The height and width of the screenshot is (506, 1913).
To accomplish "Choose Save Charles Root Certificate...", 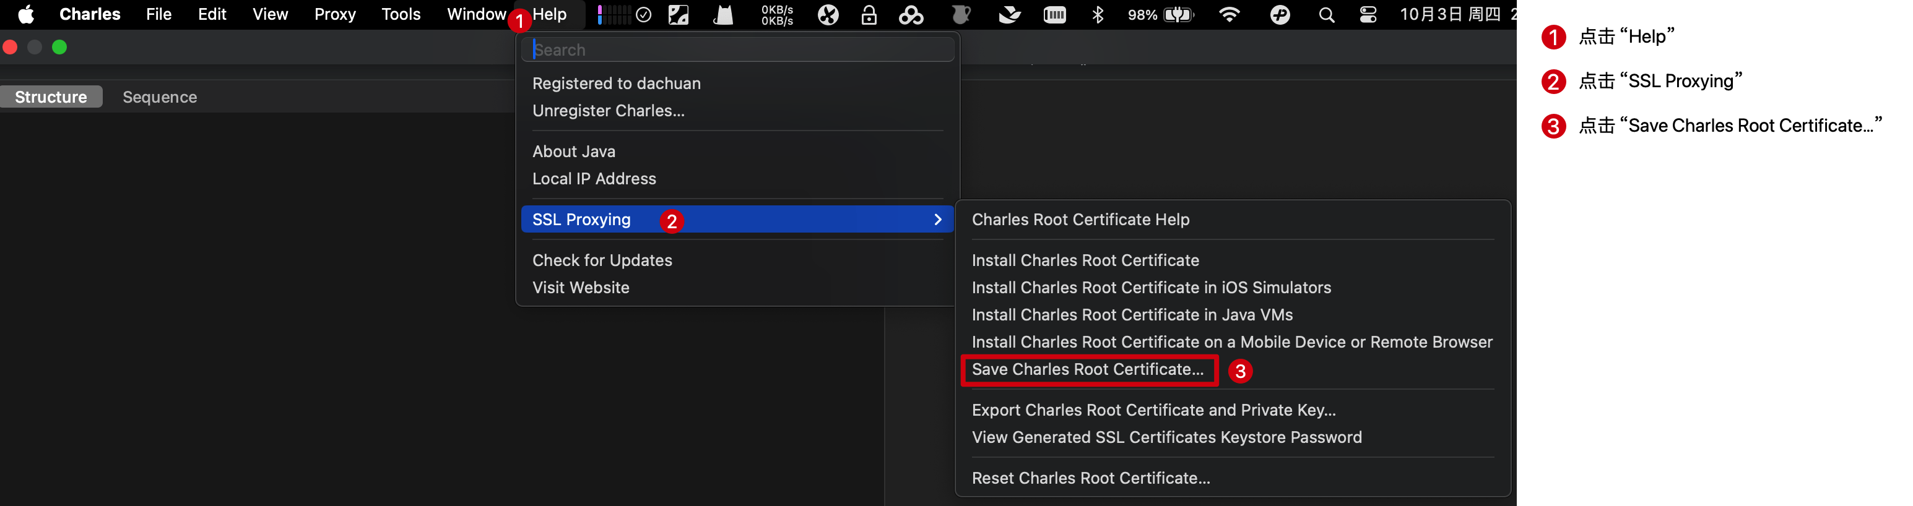I will (x=1088, y=369).
